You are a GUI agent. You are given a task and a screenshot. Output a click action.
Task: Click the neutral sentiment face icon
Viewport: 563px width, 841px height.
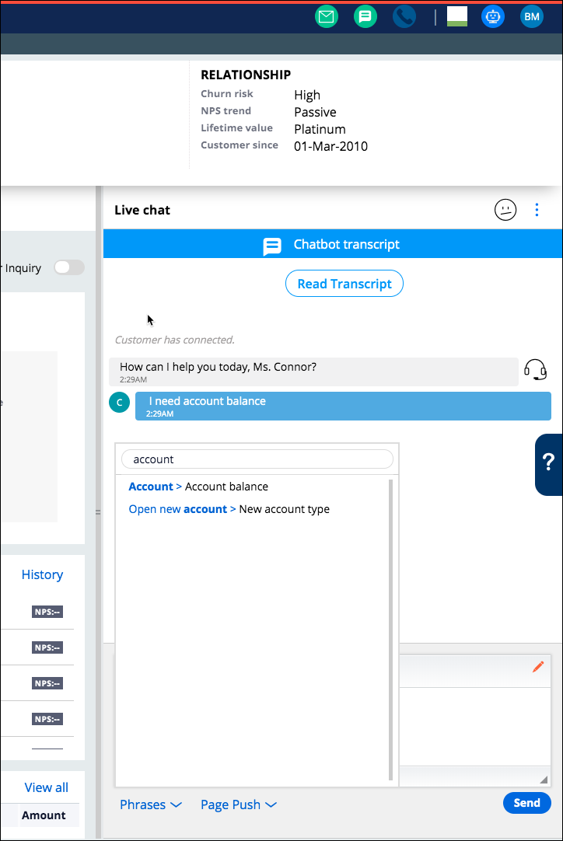[505, 210]
